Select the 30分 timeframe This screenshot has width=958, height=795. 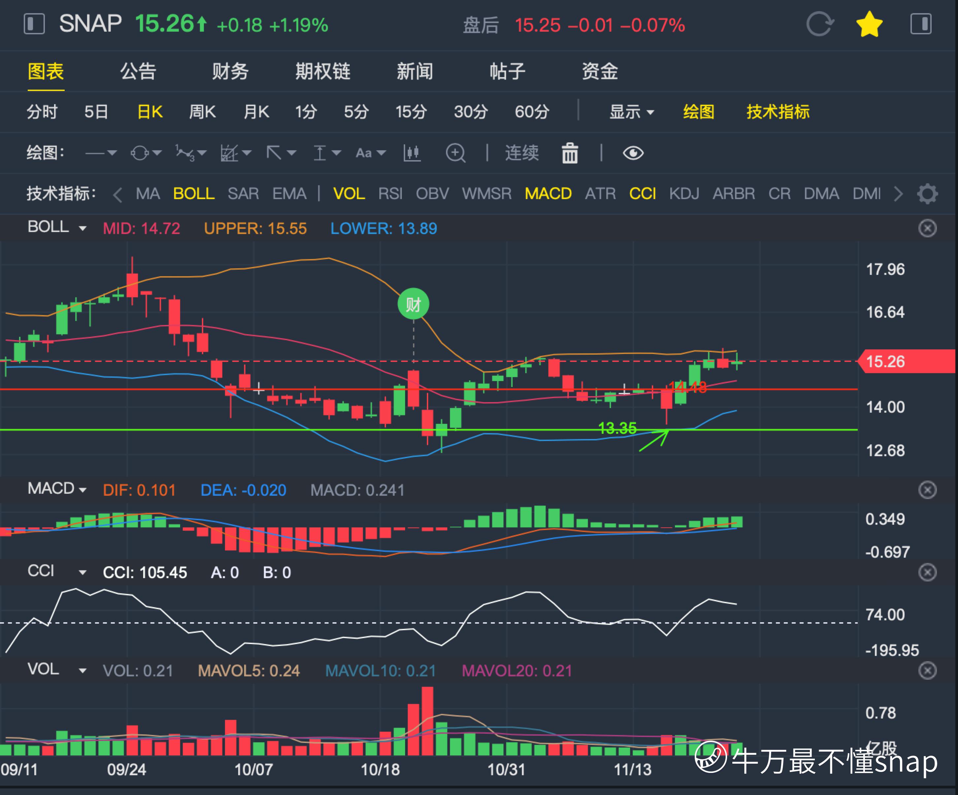471,112
